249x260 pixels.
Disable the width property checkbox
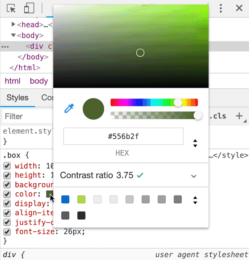7,166
